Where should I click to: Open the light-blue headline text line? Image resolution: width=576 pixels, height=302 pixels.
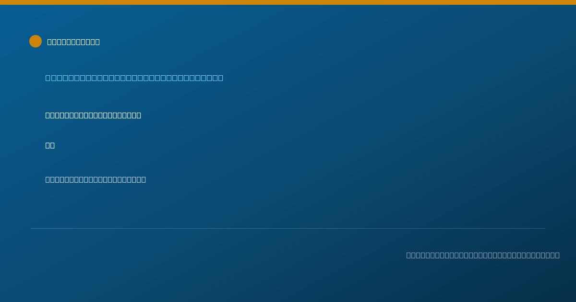[134, 78]
